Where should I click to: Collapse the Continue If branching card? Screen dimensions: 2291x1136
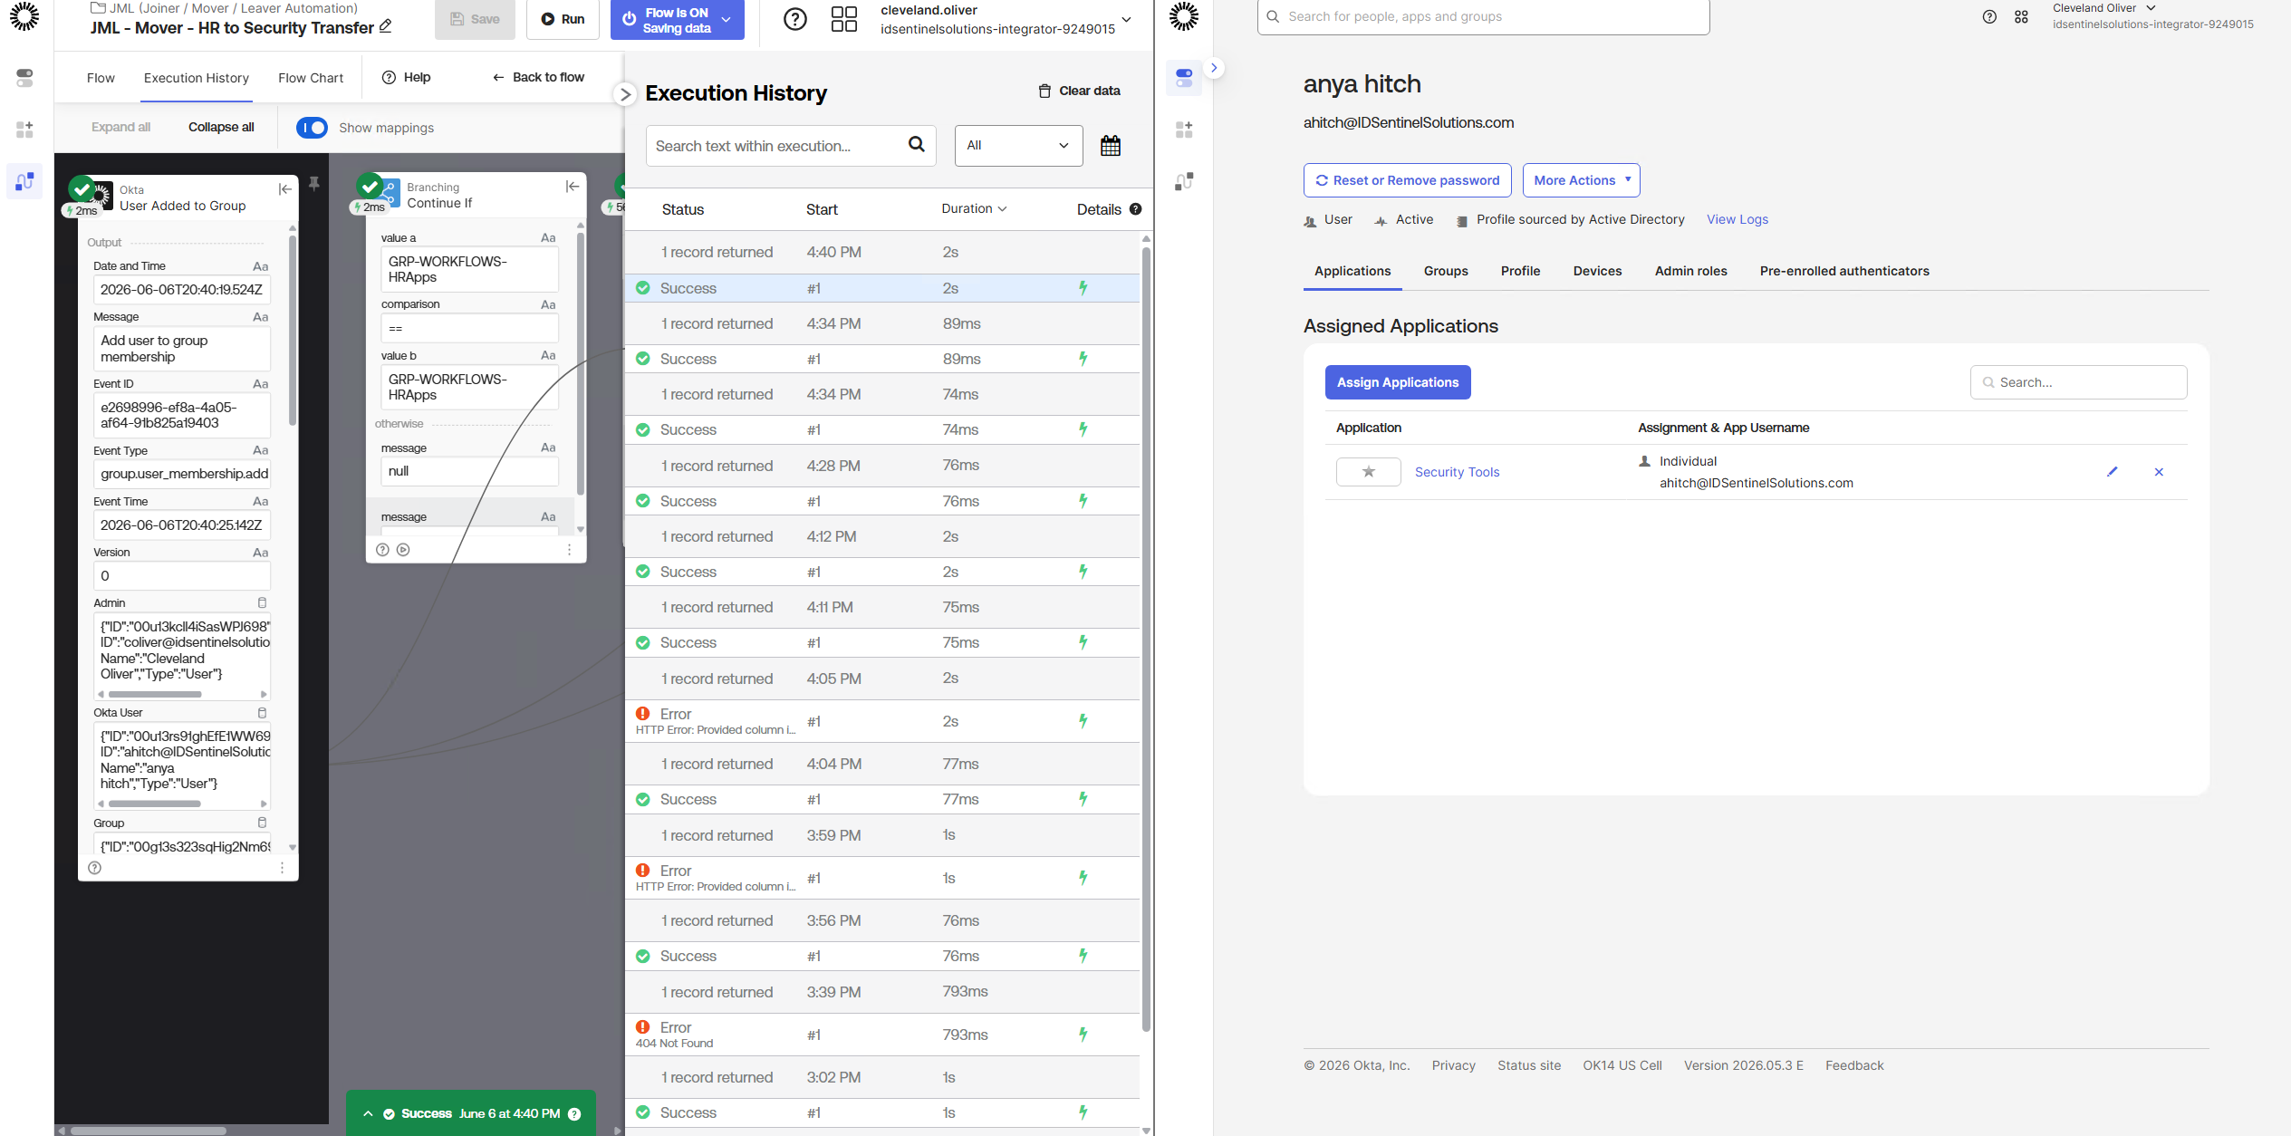point(573,187)
